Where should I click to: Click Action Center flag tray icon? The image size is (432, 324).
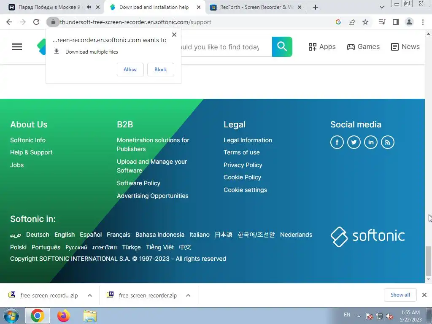coord(369,316)
